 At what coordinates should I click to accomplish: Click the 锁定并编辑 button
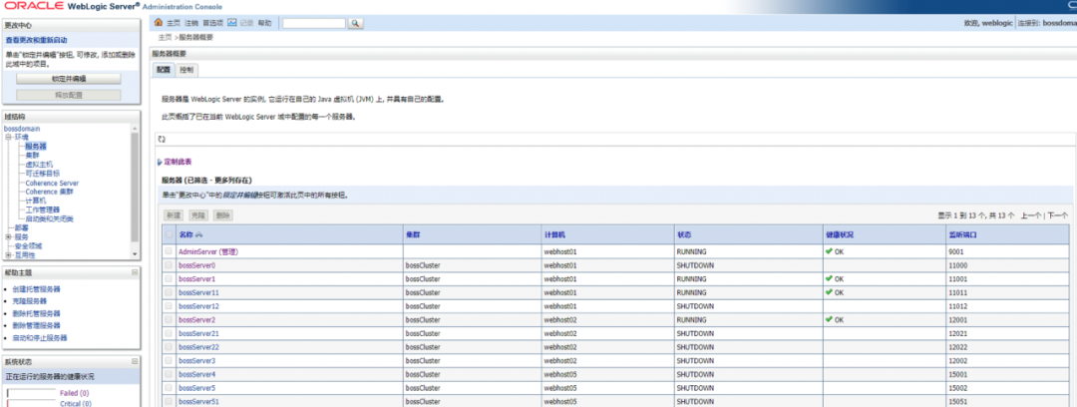point(69,79)
